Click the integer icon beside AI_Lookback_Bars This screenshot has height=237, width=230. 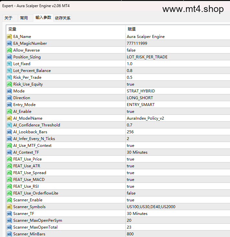(9, 132)
